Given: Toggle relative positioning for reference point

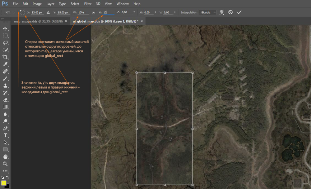Looking at the screenshot, I should 48,13.
